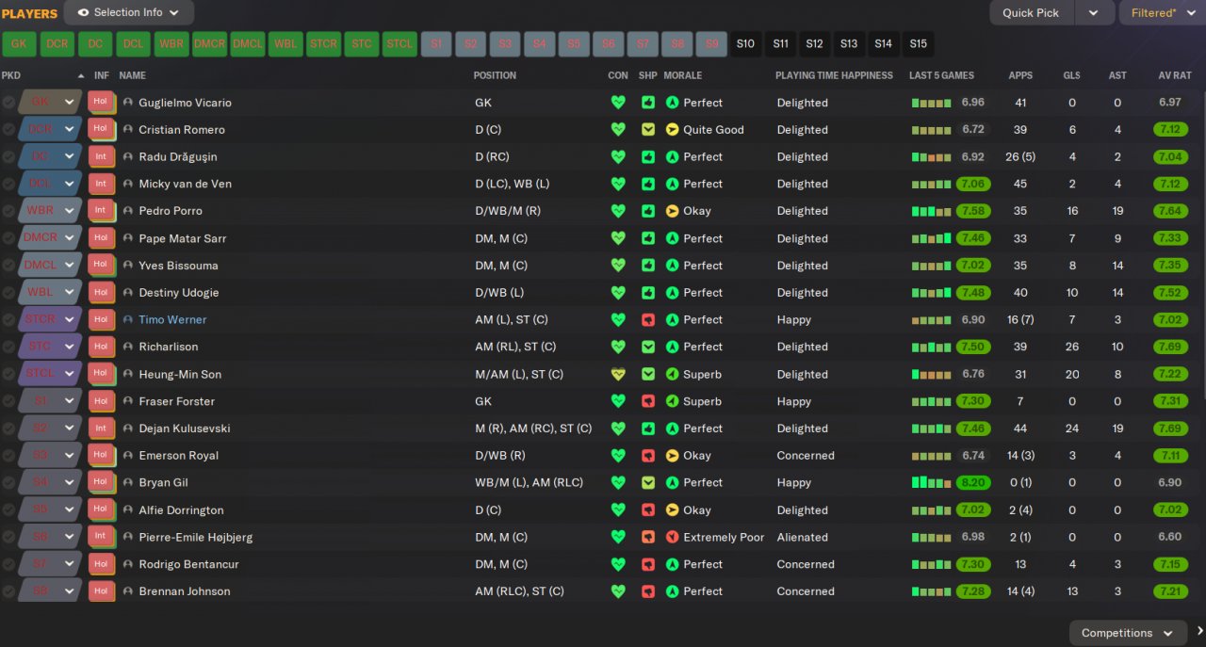The height and width of the screenshot is (647, 1206).
Task: Select the GK position tab
Action: (19, 44)
